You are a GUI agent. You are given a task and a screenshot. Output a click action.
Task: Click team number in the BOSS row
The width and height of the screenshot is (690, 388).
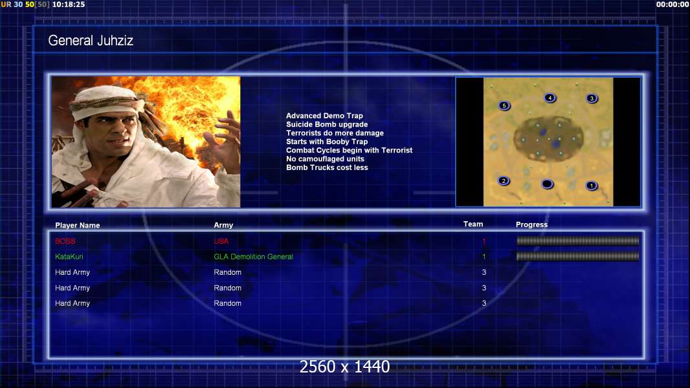[x=484, y=241]
